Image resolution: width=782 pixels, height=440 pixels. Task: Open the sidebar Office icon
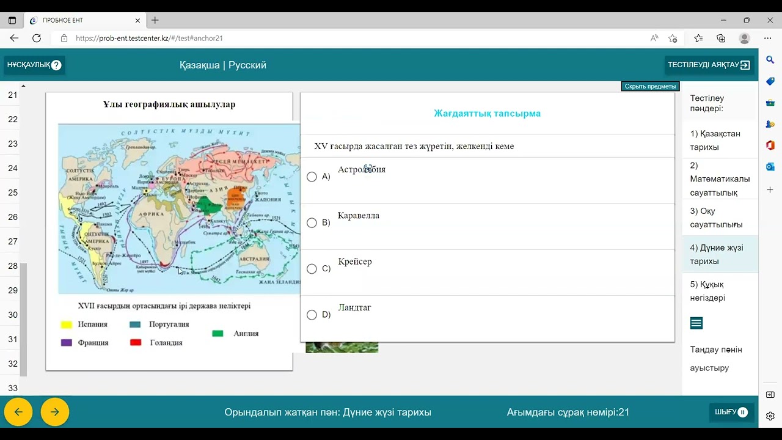[770, 145]
